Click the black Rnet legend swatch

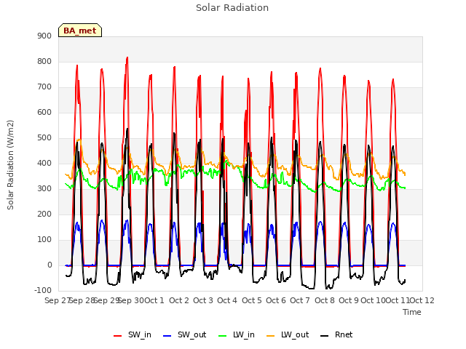tap(325, 336)
